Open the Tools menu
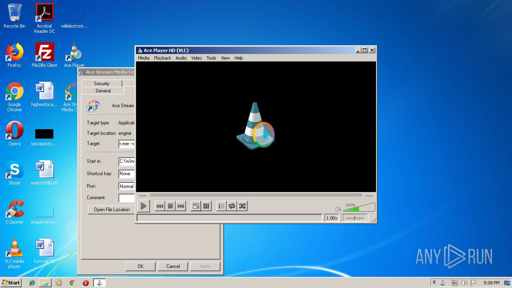Image resolution: width=512 pixels, height=288 pixels. (211, 58)
